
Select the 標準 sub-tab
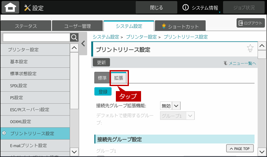click(102, 78)
